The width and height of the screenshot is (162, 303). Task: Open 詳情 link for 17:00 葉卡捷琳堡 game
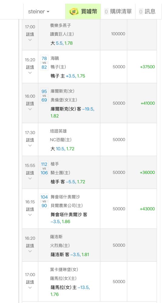30,282
